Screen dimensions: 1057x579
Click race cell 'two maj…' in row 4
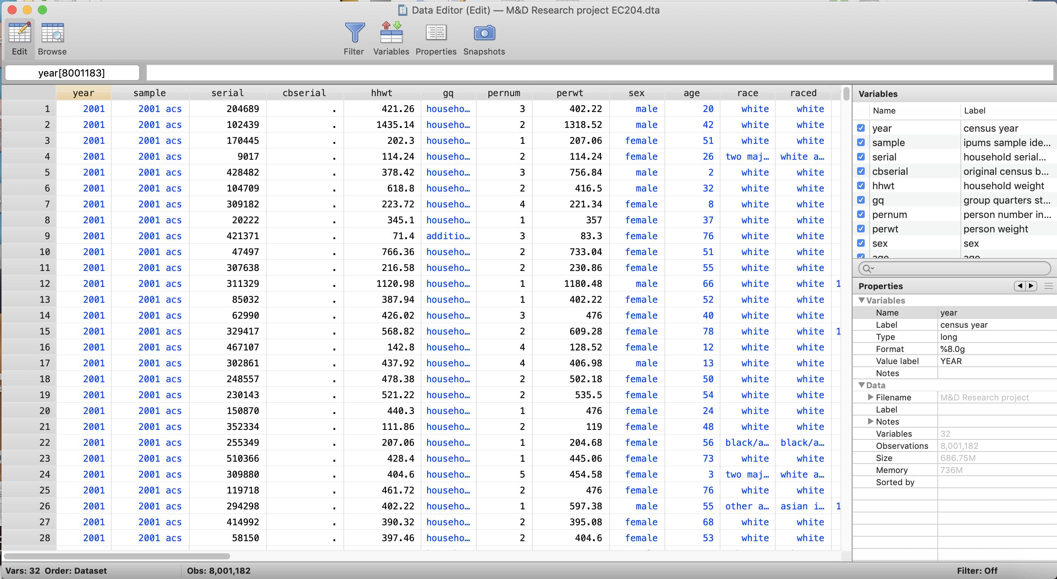pyautogui.click(x=748, y=156)
